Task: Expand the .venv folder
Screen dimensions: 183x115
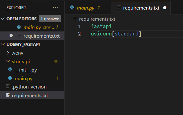Action: [8, 53]
